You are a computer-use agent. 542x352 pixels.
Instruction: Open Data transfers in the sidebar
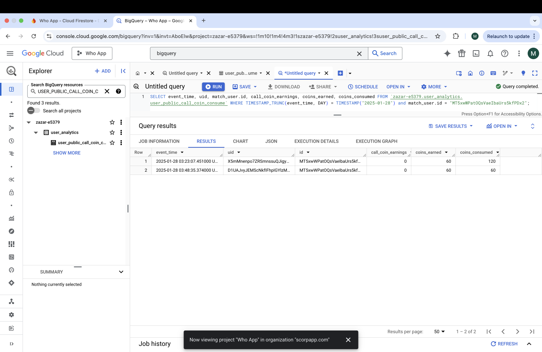(11, 115)
